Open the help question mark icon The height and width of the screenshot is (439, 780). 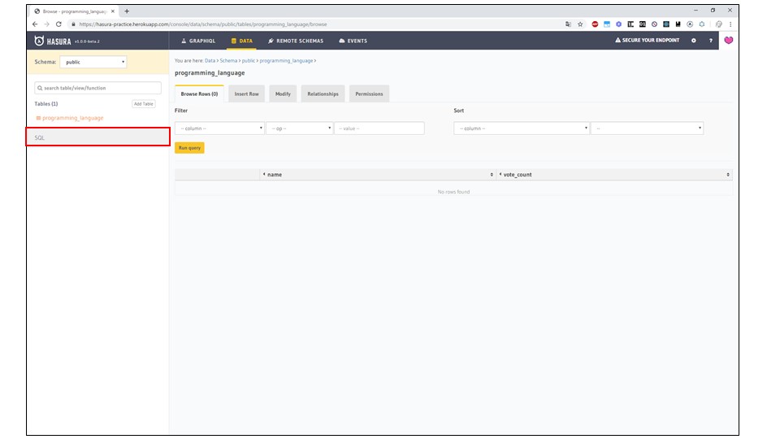tap(710, 41)
